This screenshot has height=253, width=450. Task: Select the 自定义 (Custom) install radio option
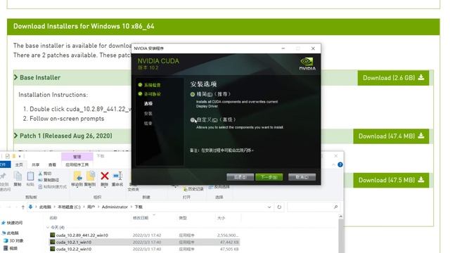pyautogui.click(x=192, y=120)
